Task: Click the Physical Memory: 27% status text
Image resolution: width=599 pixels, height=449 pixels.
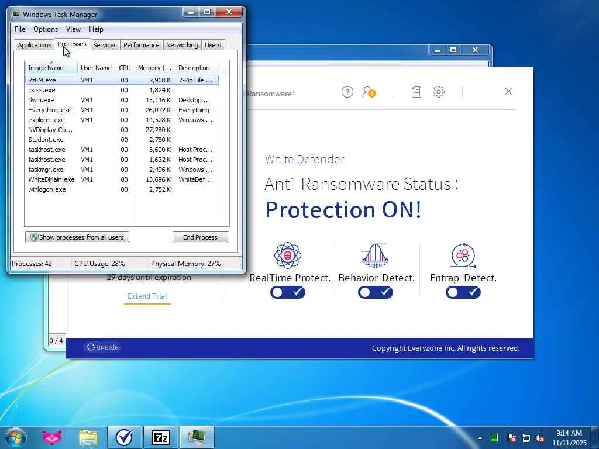Action: [x=185, y=264]
